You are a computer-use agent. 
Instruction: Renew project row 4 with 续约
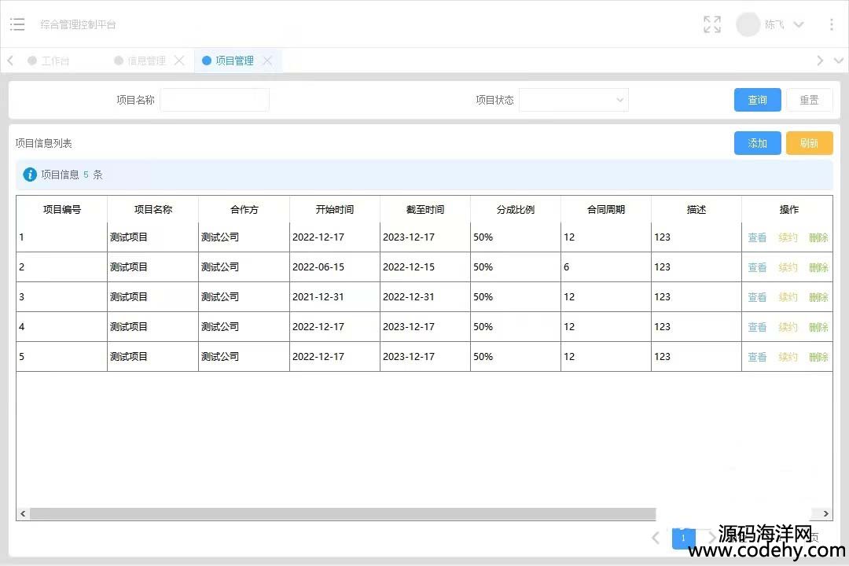pyautogui.click(x=788, y=326)
